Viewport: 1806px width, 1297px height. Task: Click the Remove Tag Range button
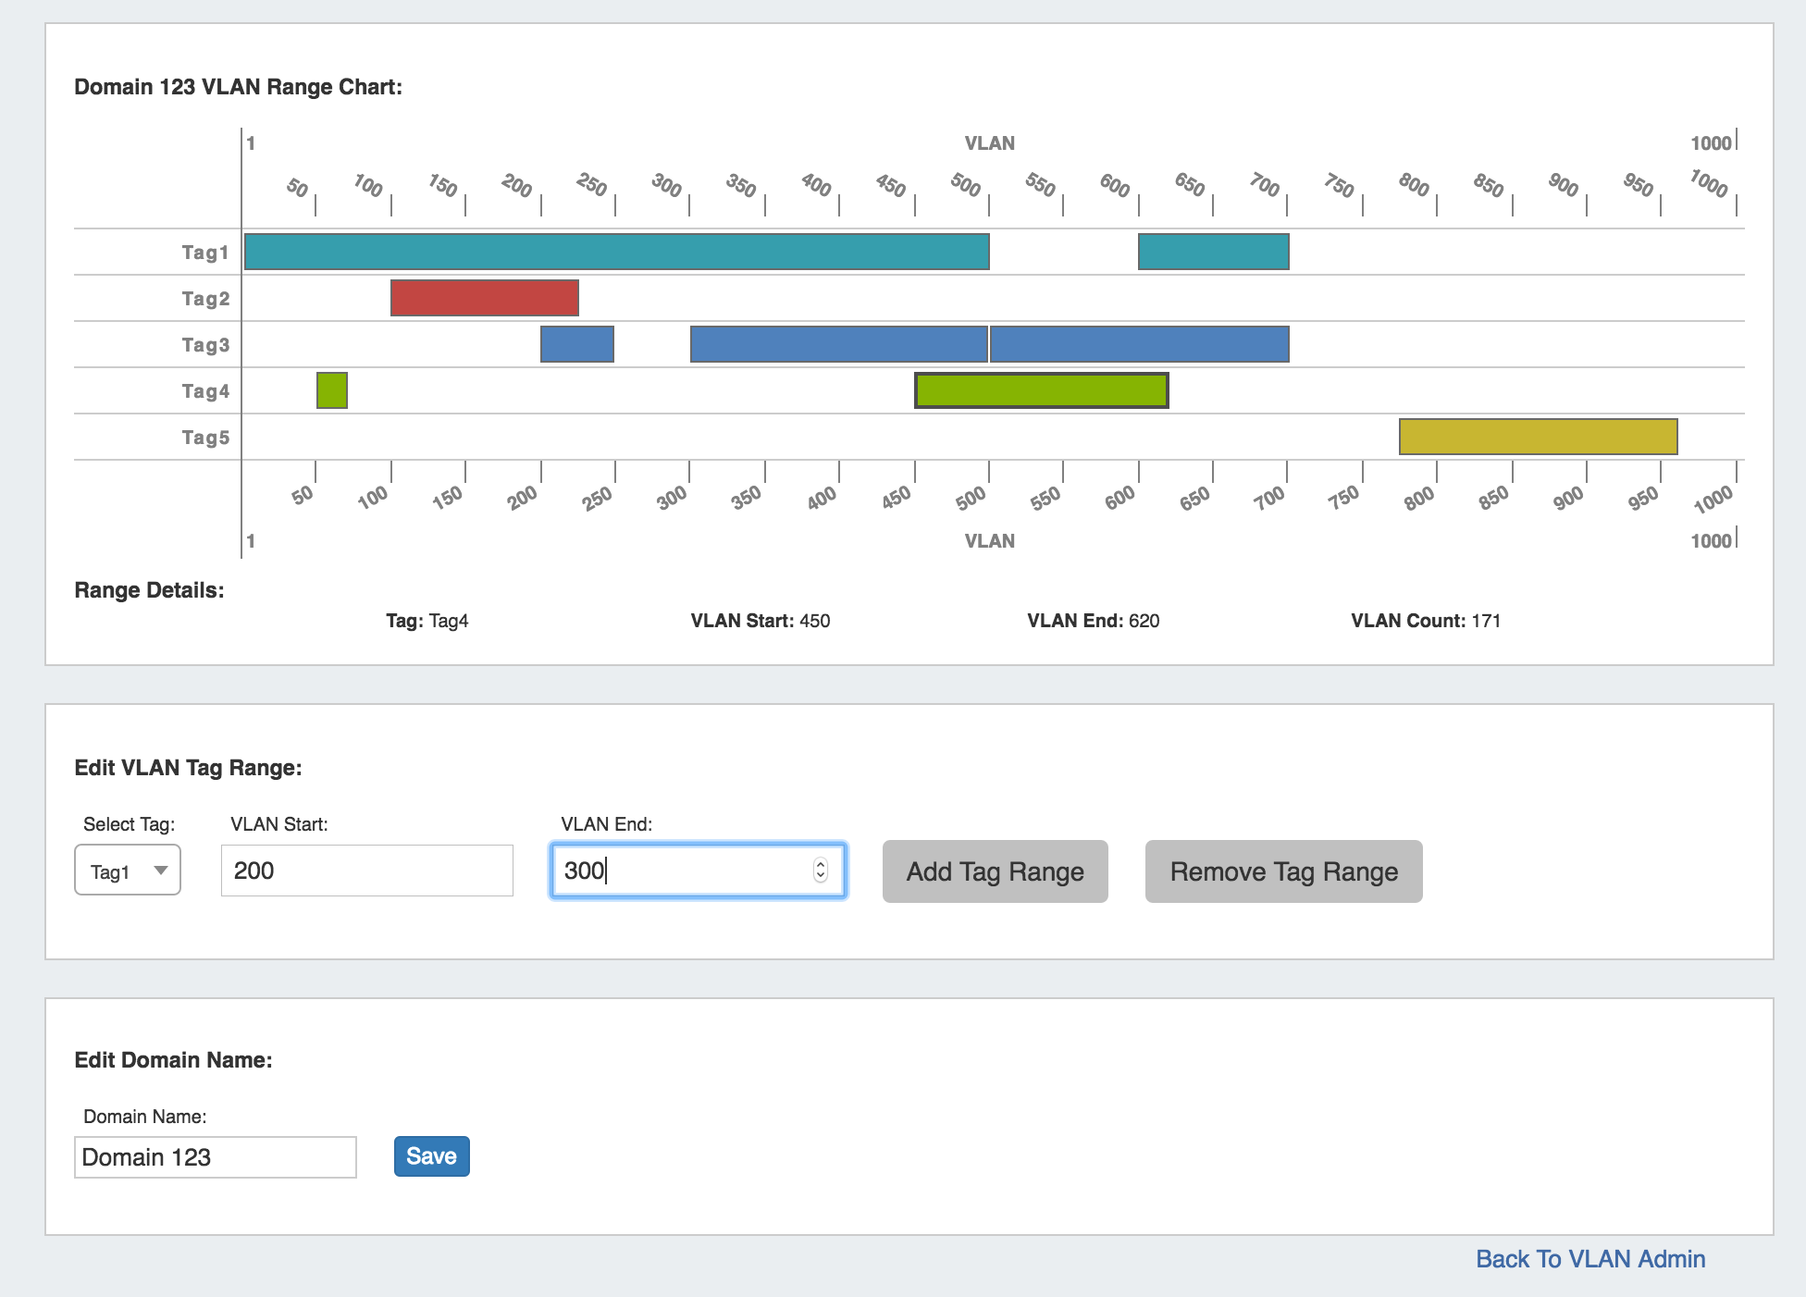1283,871
